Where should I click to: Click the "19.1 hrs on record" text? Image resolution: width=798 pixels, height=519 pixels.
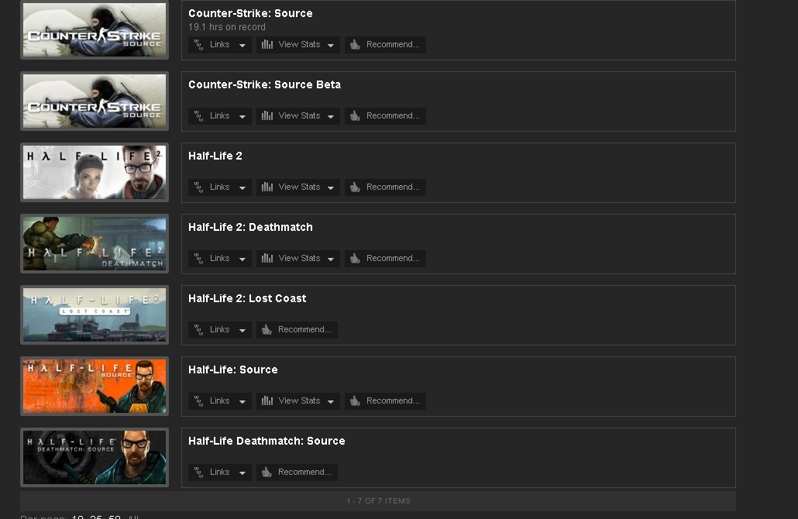(227, 27)
